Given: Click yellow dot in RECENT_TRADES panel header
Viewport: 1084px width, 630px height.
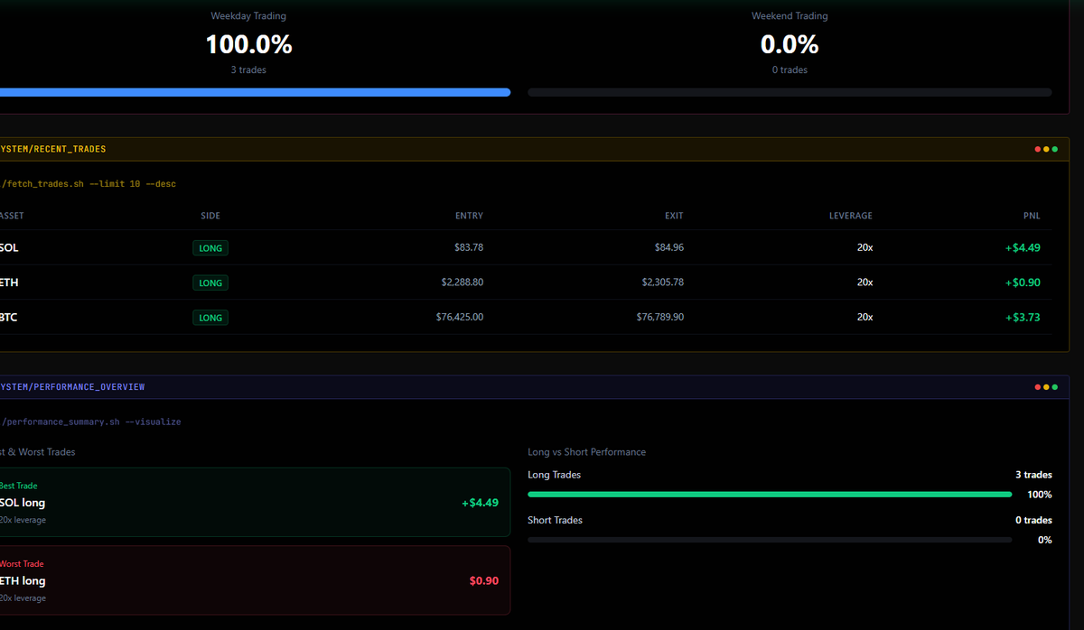Looking at the screenshot, I should click(1046, 149).
